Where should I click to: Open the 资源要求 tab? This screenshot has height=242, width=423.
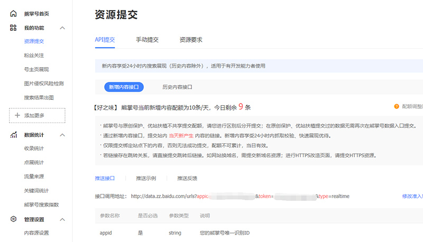[190, 40]
